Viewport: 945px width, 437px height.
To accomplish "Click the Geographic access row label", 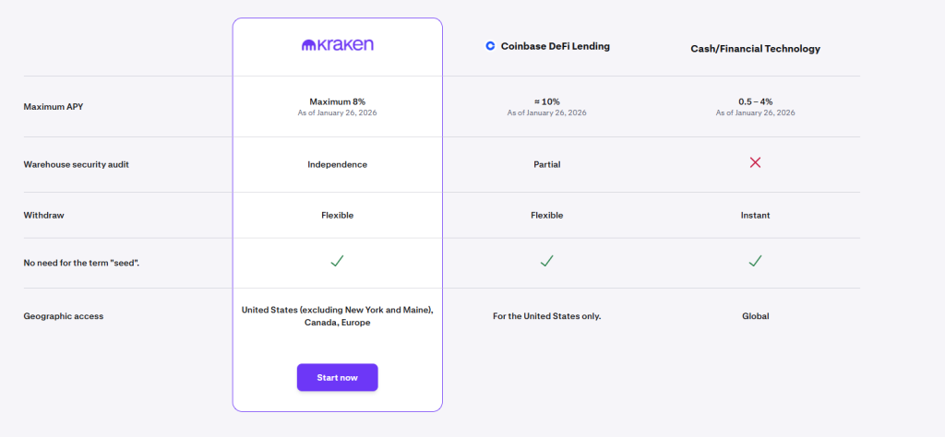I will (63, 316).
